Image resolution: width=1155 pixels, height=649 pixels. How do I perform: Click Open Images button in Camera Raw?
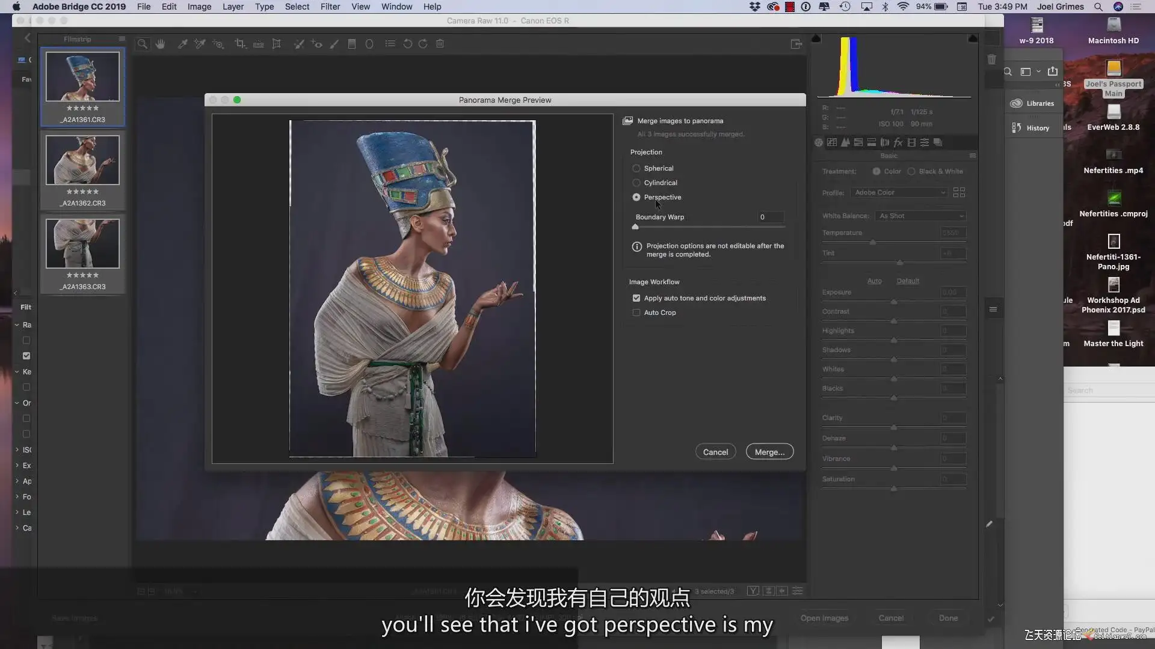coord(824,618)
